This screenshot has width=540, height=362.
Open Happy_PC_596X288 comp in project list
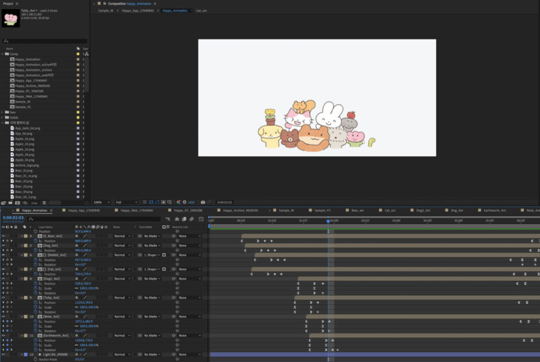[29, 91]
